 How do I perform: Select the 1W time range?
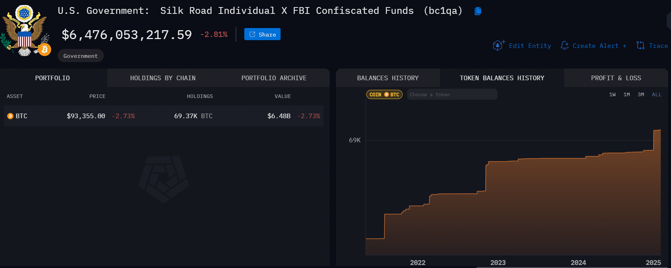(x=612, y=94)
